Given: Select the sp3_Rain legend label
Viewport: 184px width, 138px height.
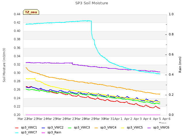Looking at the screenshot, I should click(54, 132).
